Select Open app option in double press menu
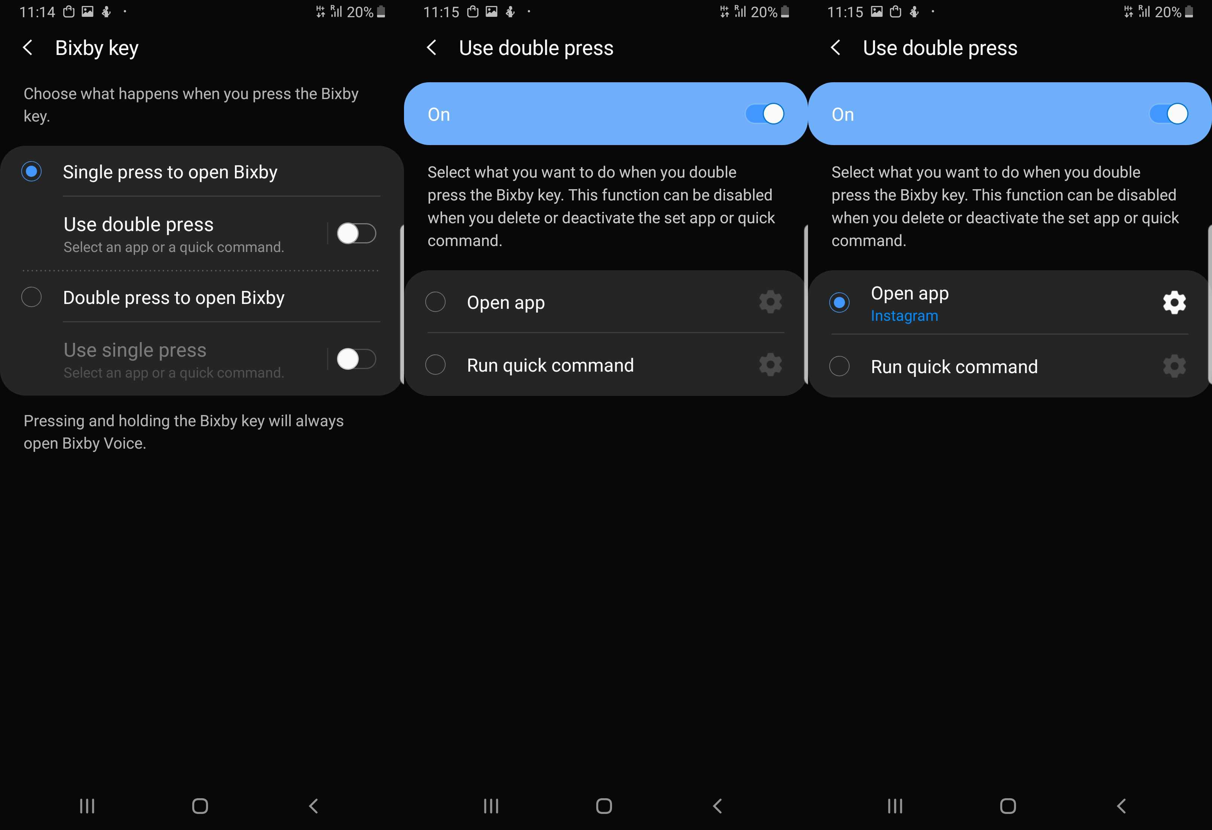Screen dimensions: 1212x830 click(434, 302)
